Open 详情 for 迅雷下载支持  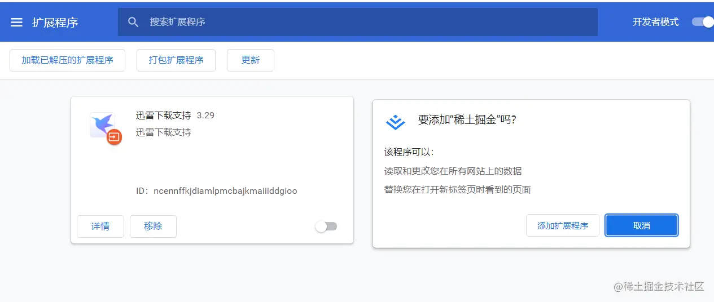tap(100, 226)
